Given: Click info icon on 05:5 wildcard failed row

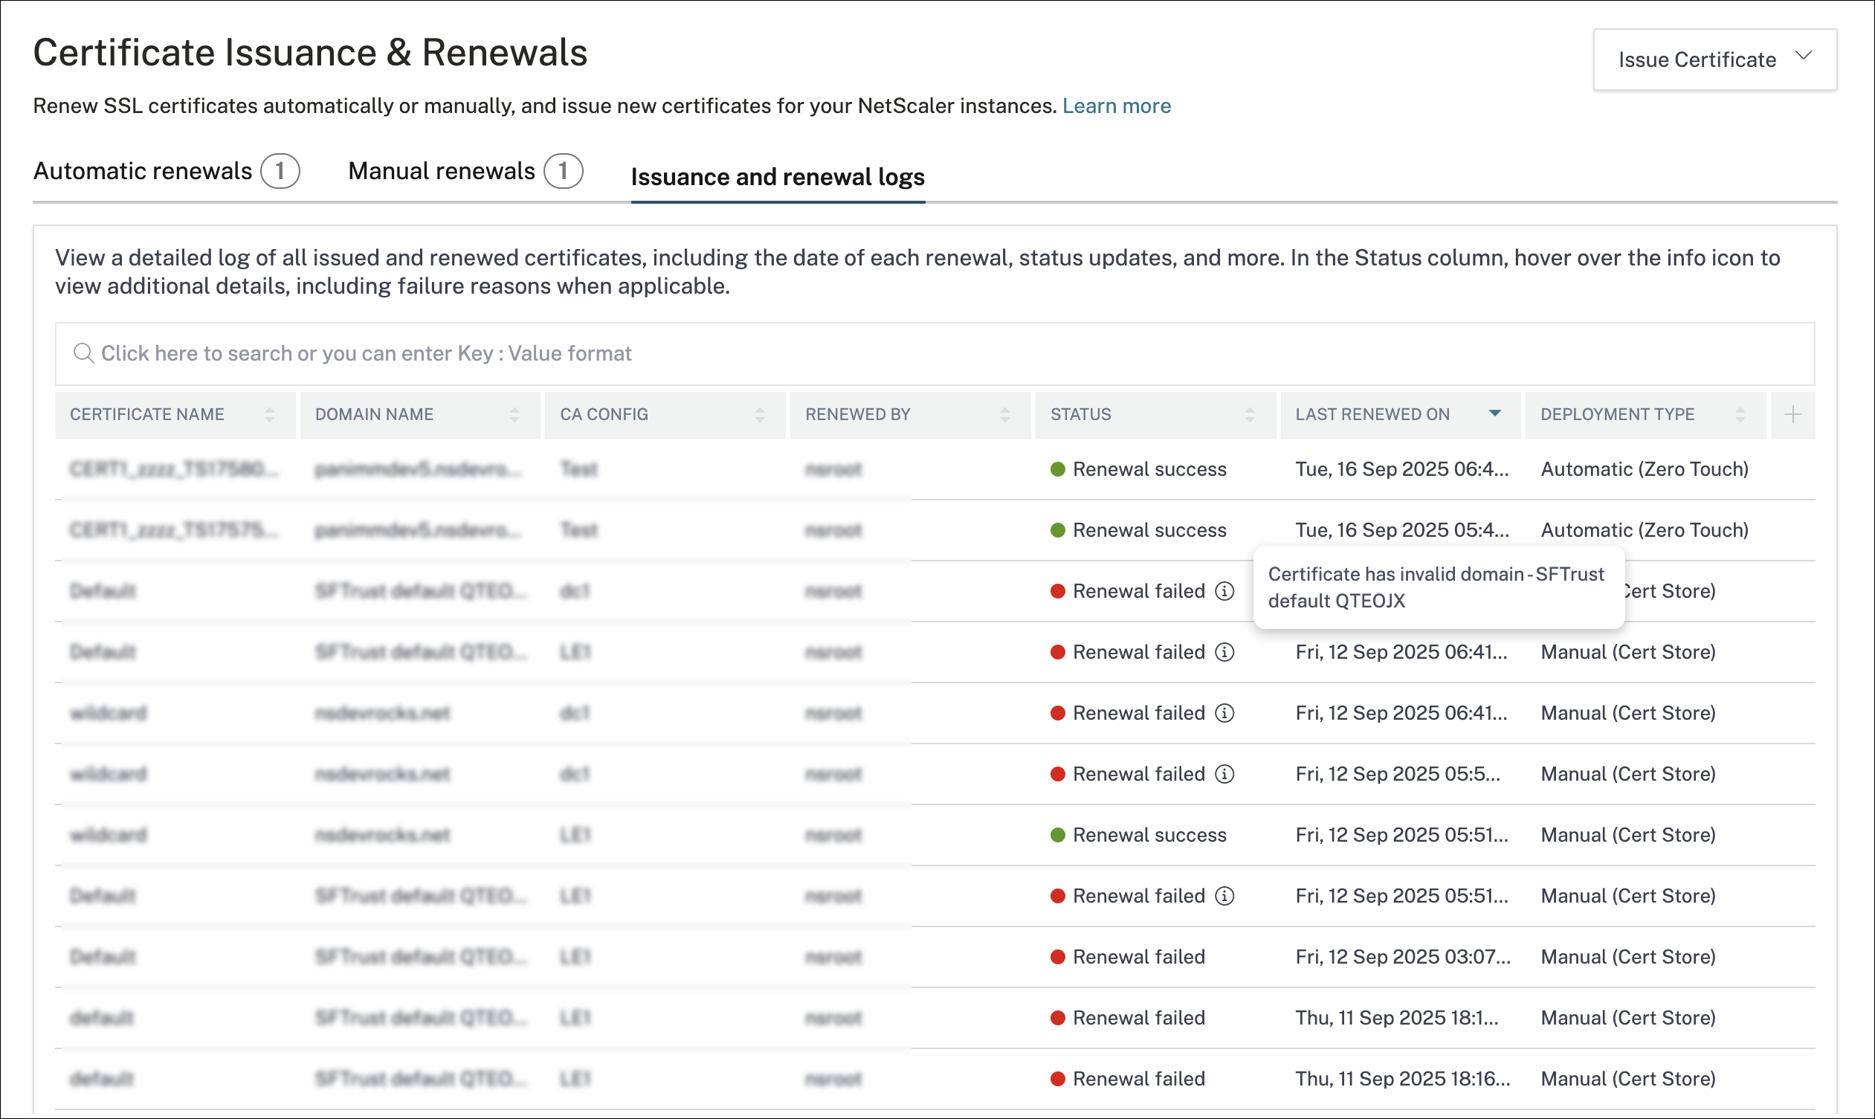Looking at the screenshot, I should [1224, 775].
